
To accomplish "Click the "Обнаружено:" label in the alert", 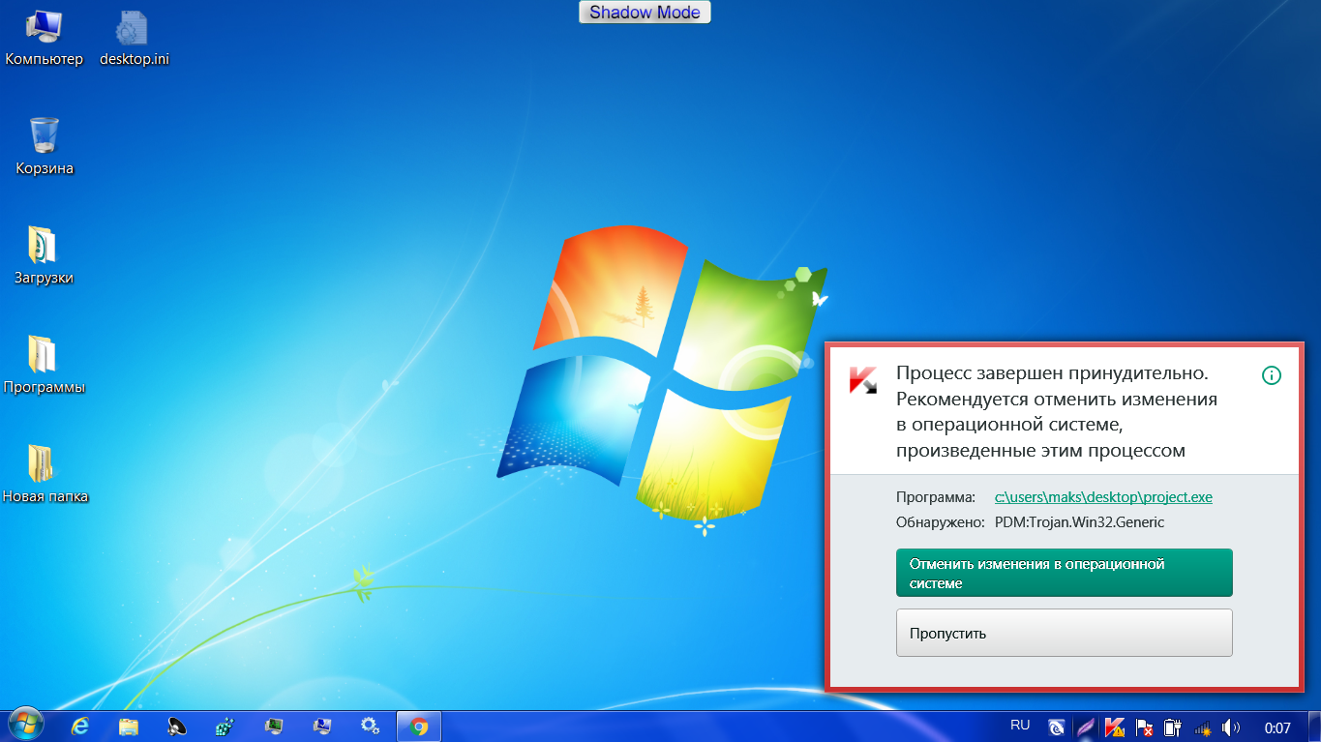I will [x=941, y=522].
